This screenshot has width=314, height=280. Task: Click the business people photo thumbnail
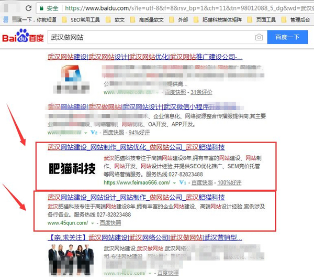[71, 260]
